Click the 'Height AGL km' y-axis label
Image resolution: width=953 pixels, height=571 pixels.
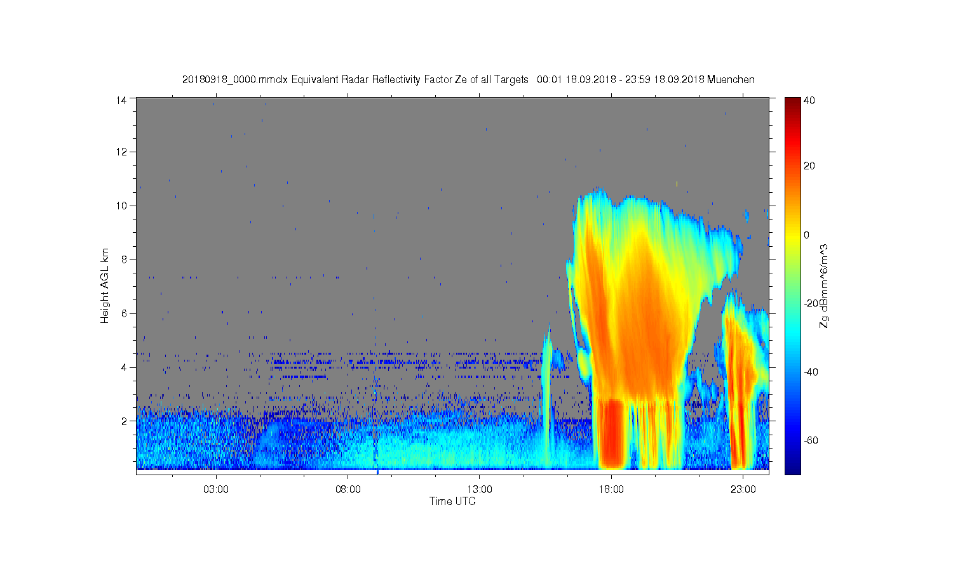(x=105, y=285)
